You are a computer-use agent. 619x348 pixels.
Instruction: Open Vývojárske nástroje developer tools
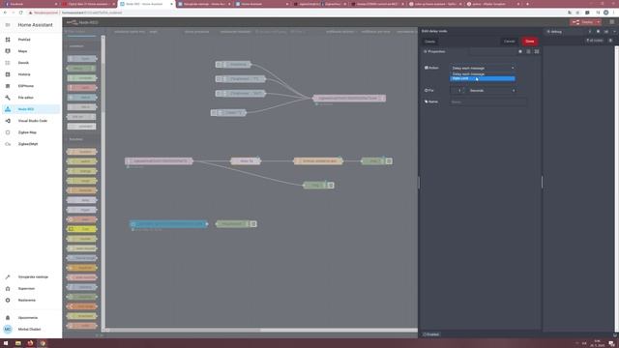coord(31,277)
